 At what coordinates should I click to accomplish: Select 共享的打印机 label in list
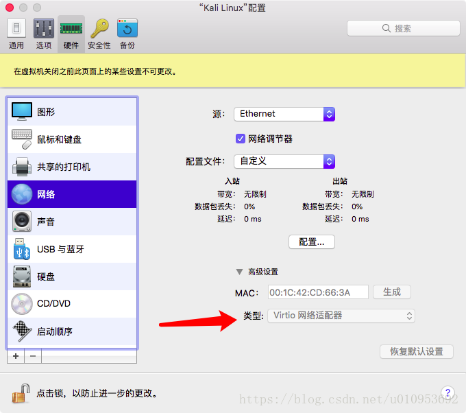coord(64,167)
